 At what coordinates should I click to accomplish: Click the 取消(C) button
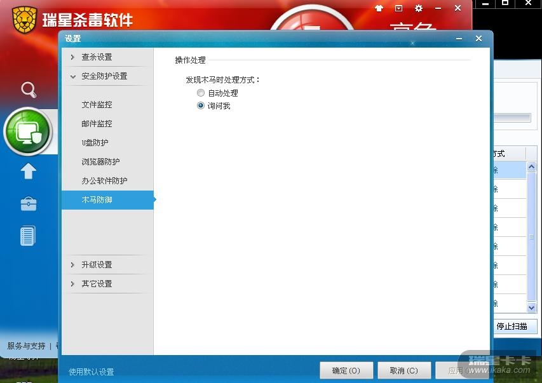point(404,370)
